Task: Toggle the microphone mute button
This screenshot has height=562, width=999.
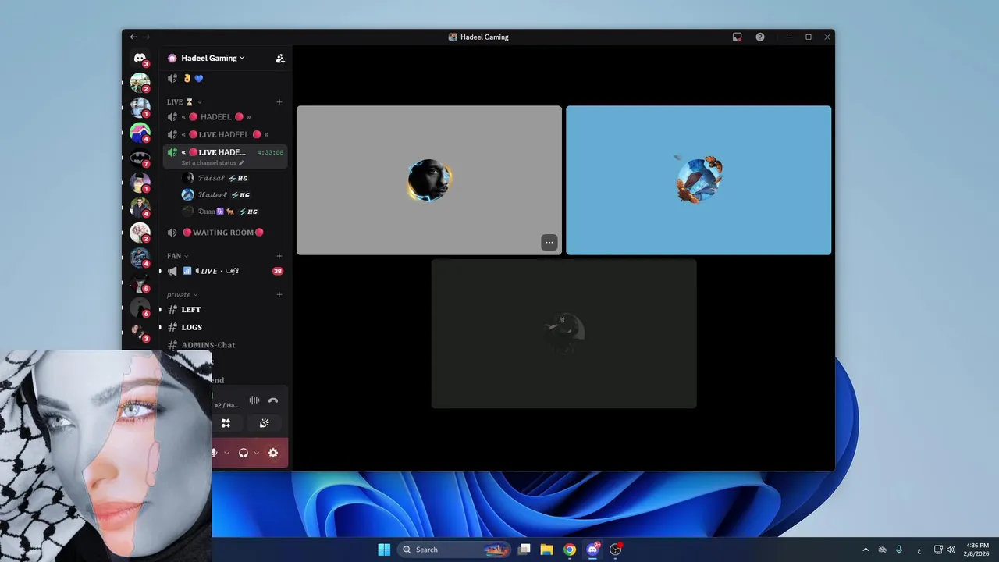Action: (214, 453)
